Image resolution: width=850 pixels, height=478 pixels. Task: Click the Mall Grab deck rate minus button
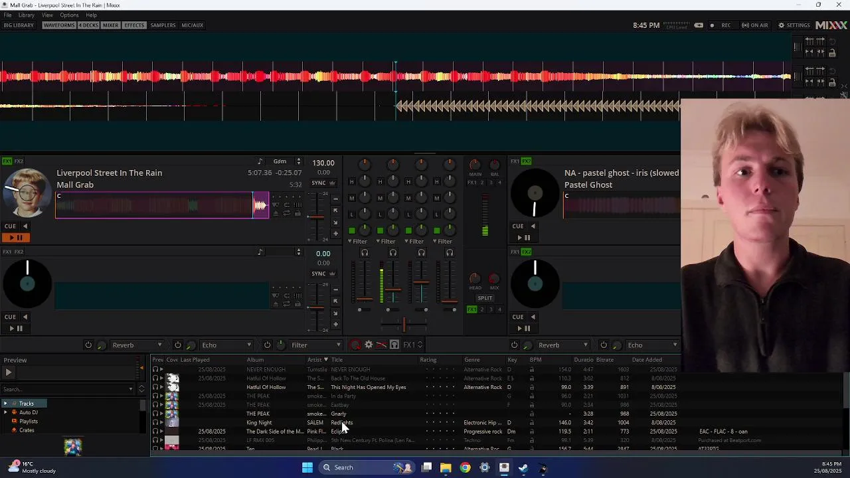pos(335,199)
